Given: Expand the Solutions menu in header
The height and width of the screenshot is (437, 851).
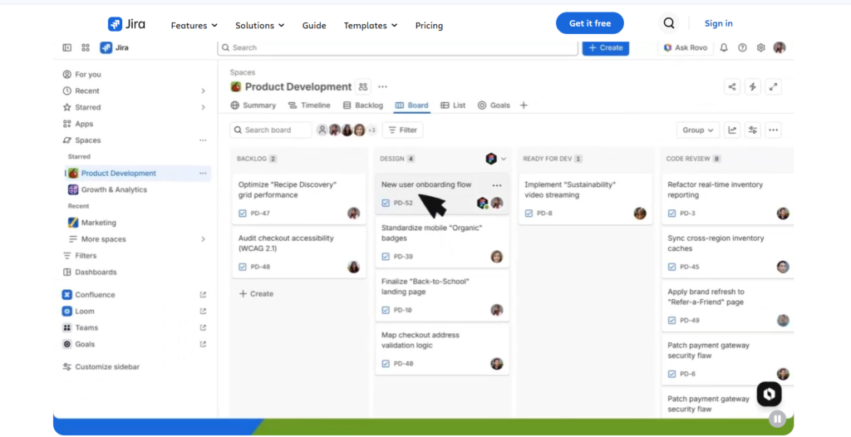Looking at the screenshot, I should point(259,26).
